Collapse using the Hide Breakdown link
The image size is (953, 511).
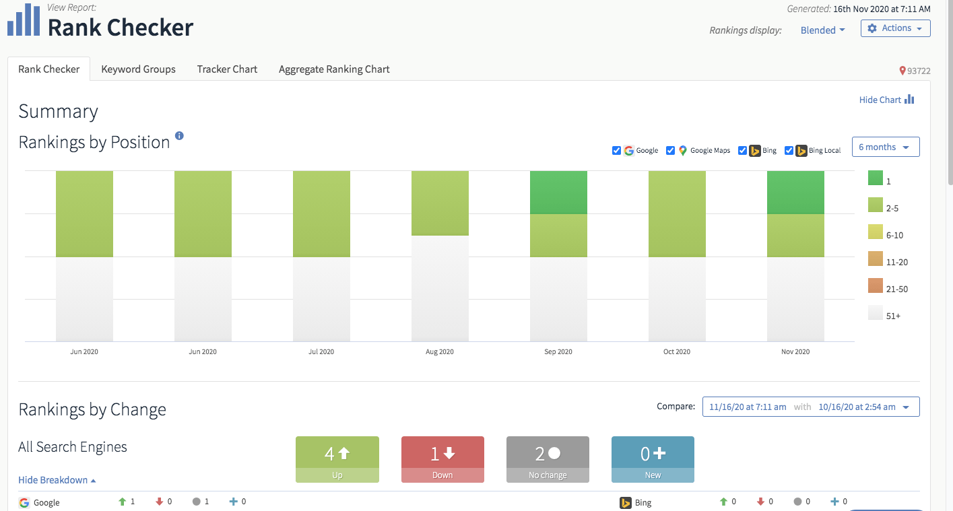pos(57,480)
